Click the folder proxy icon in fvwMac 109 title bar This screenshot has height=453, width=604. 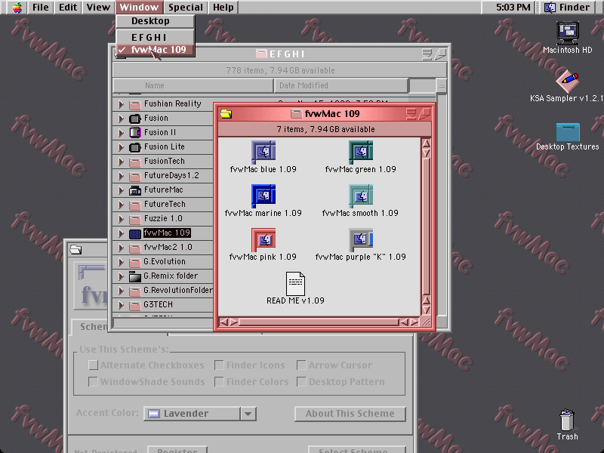tap(296, 114)
